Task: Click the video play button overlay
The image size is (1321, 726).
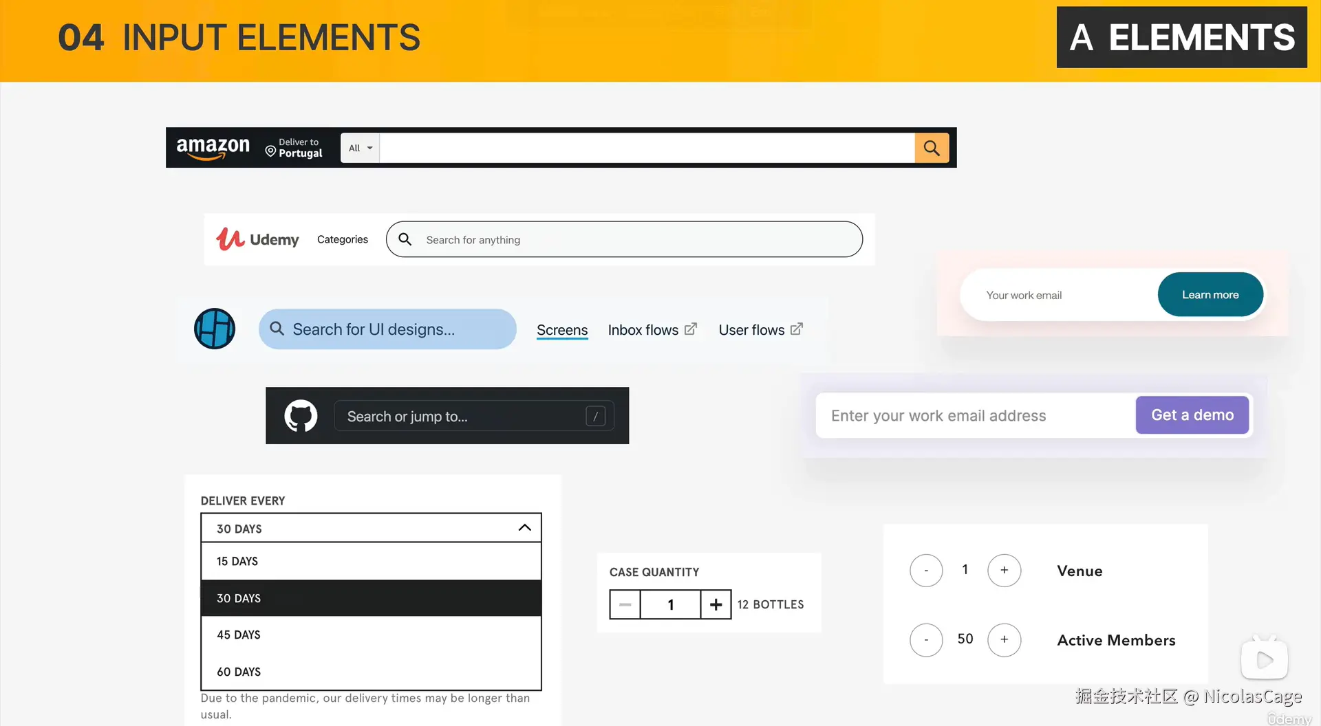Action: coord(1265,659)
